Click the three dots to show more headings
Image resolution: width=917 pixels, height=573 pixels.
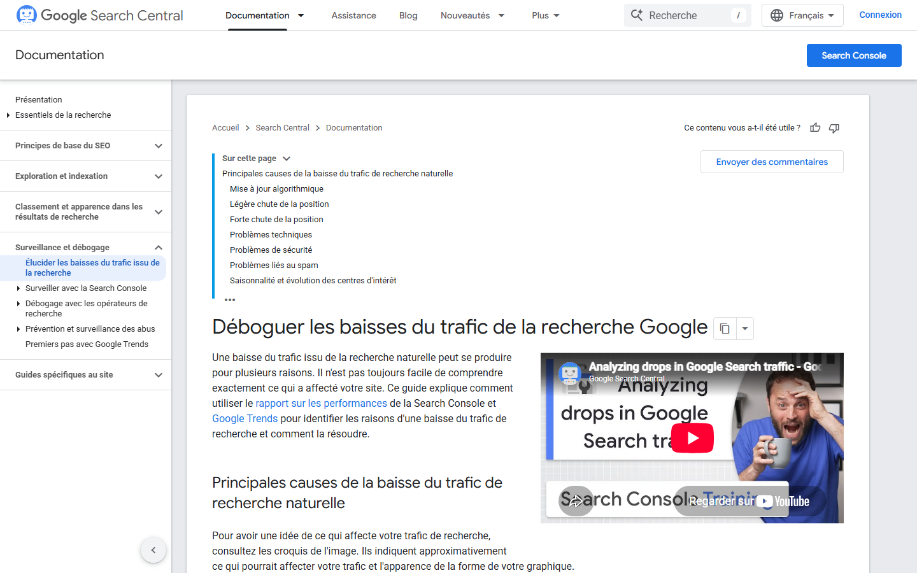pyautogui.click(x=230, y=299)
